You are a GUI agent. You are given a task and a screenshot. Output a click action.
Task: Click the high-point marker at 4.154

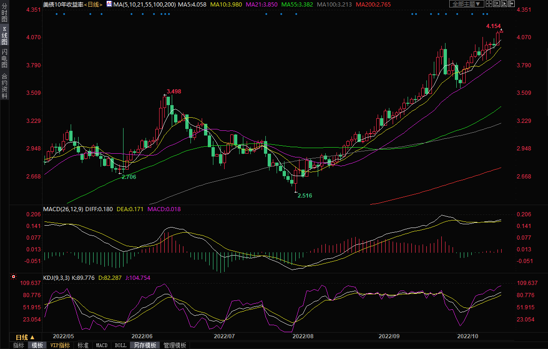501,31
